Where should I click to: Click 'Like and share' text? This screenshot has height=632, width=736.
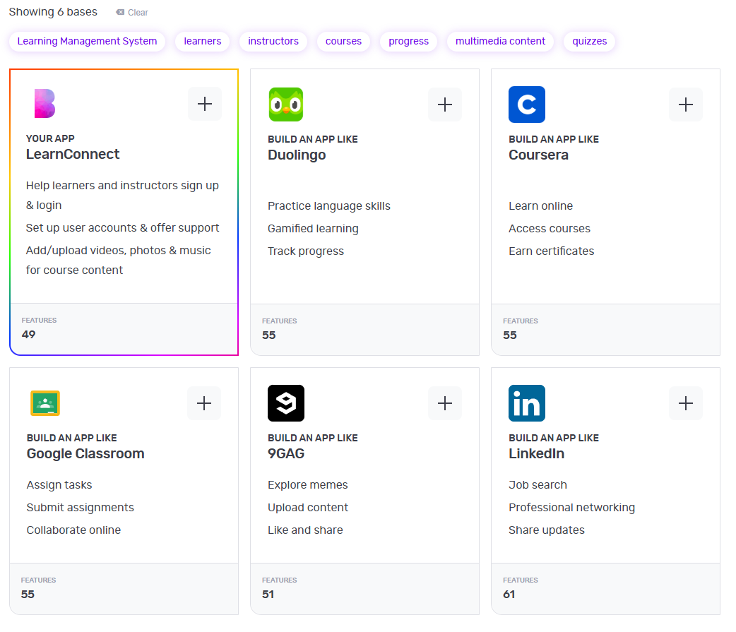coord(305,530)
